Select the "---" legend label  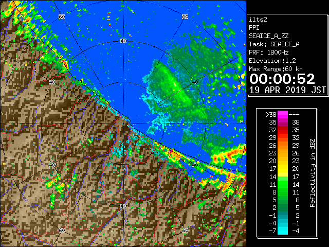click(294, 115)
